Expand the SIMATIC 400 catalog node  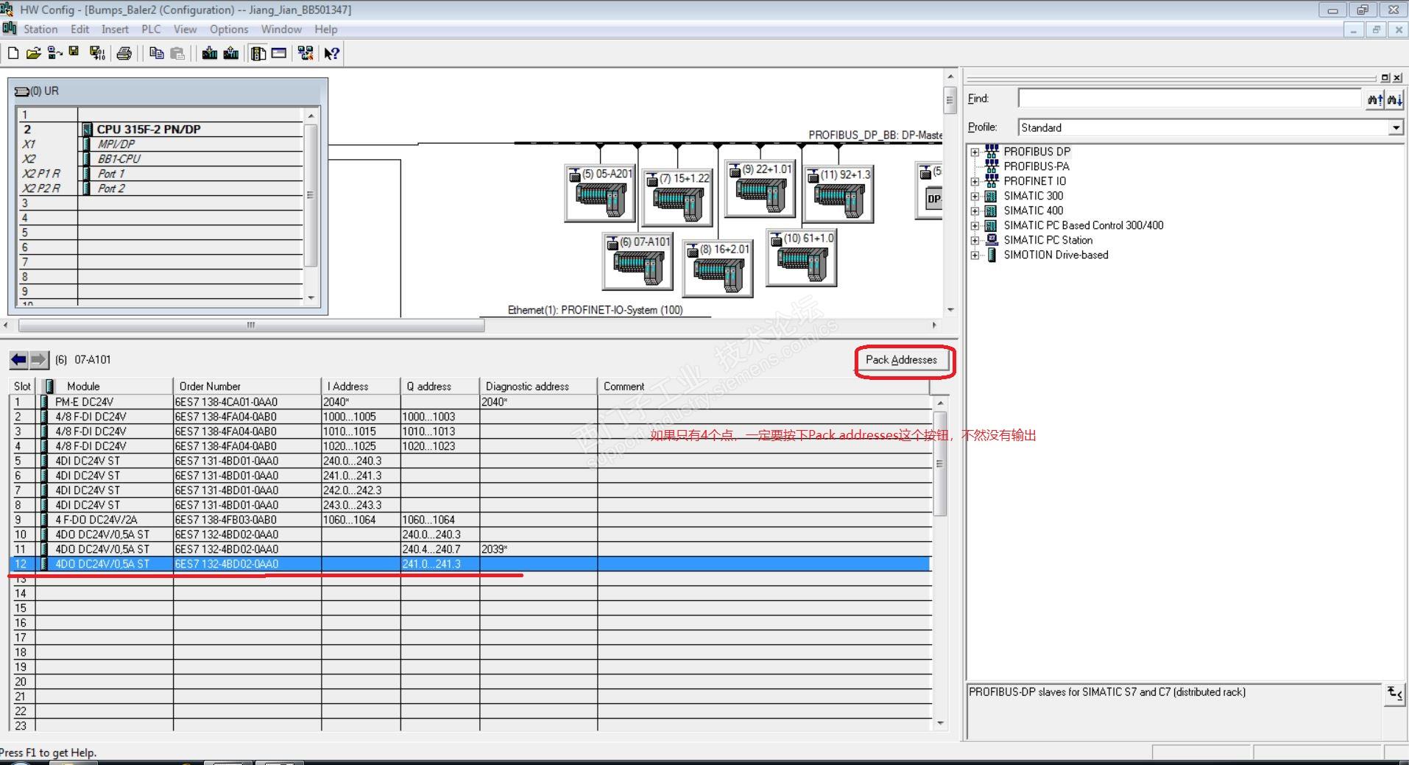(x=975, y=211)
